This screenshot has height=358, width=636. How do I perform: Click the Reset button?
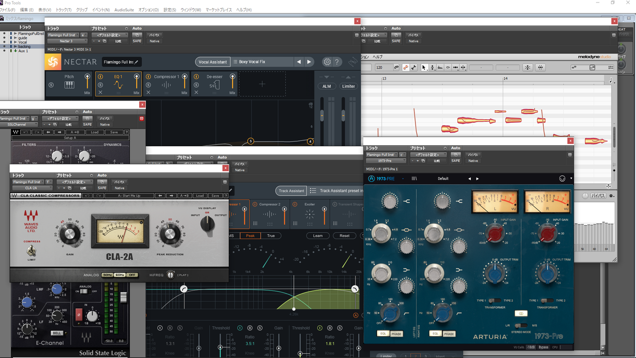[345, 236]
